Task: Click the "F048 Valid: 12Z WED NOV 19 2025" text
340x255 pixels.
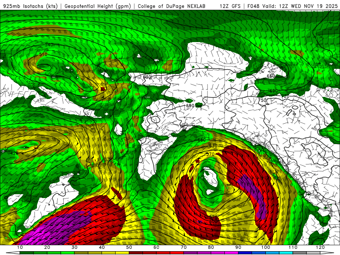Action: [x=292, y=6]
